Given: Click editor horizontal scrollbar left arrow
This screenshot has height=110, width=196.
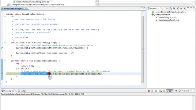Looking at the screenshot, I should pyautogui.click(x=7, y=86).
